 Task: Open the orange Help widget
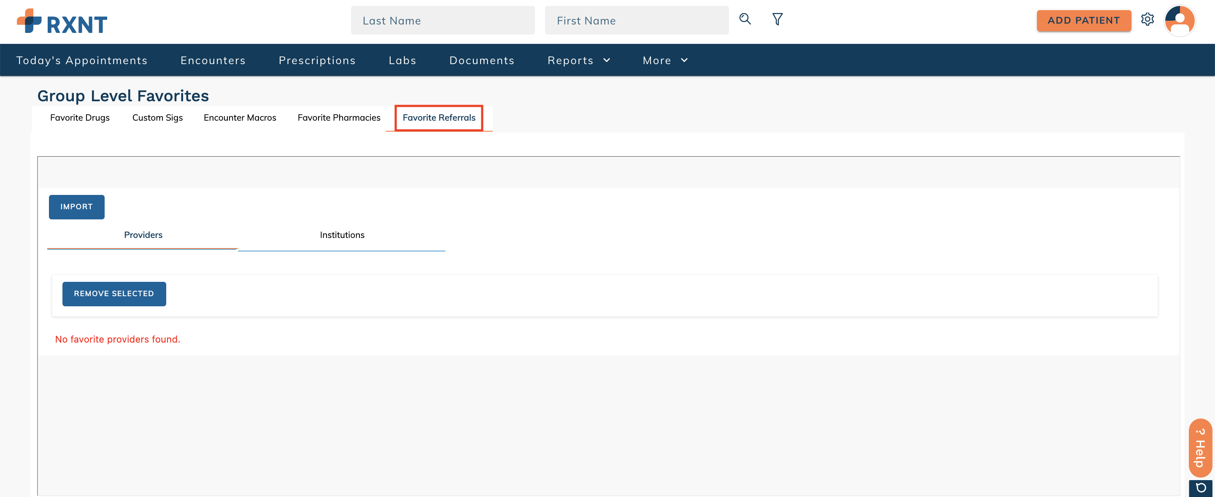coord(1200,447)
